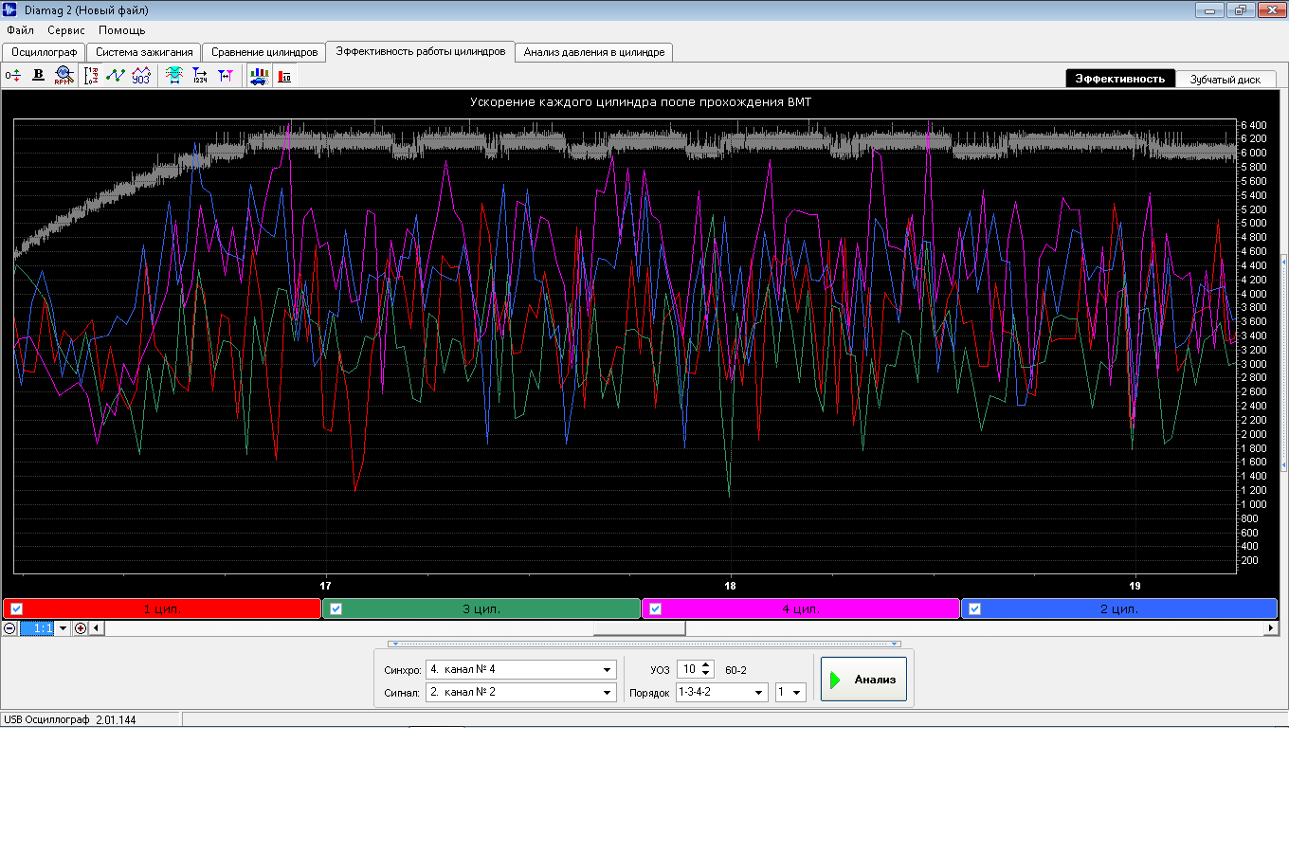Image resolution: width=1289 pixels, height=853 pixels.
Task: Click the car with bar chart icon
Action: click(259, 76)
